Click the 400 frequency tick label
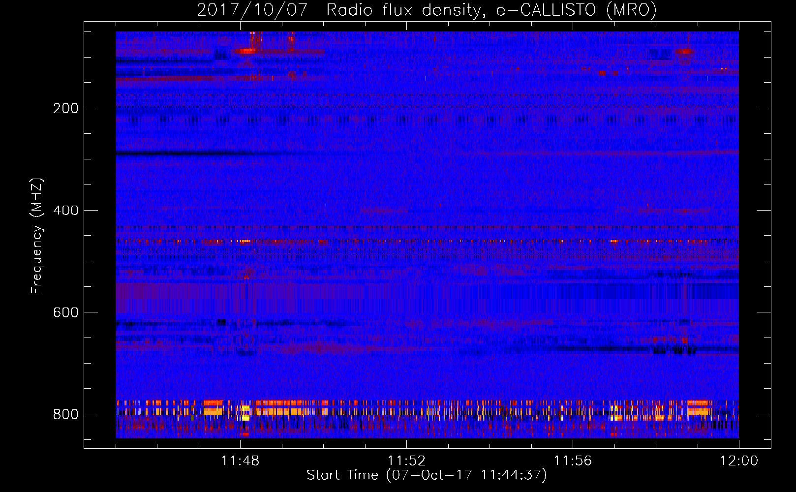 [x=66, y=211]
